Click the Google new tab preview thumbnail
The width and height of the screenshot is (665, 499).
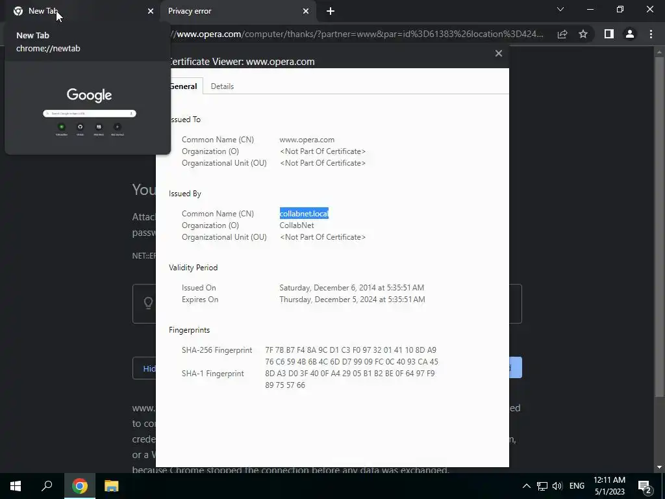[x=88, y=108]
